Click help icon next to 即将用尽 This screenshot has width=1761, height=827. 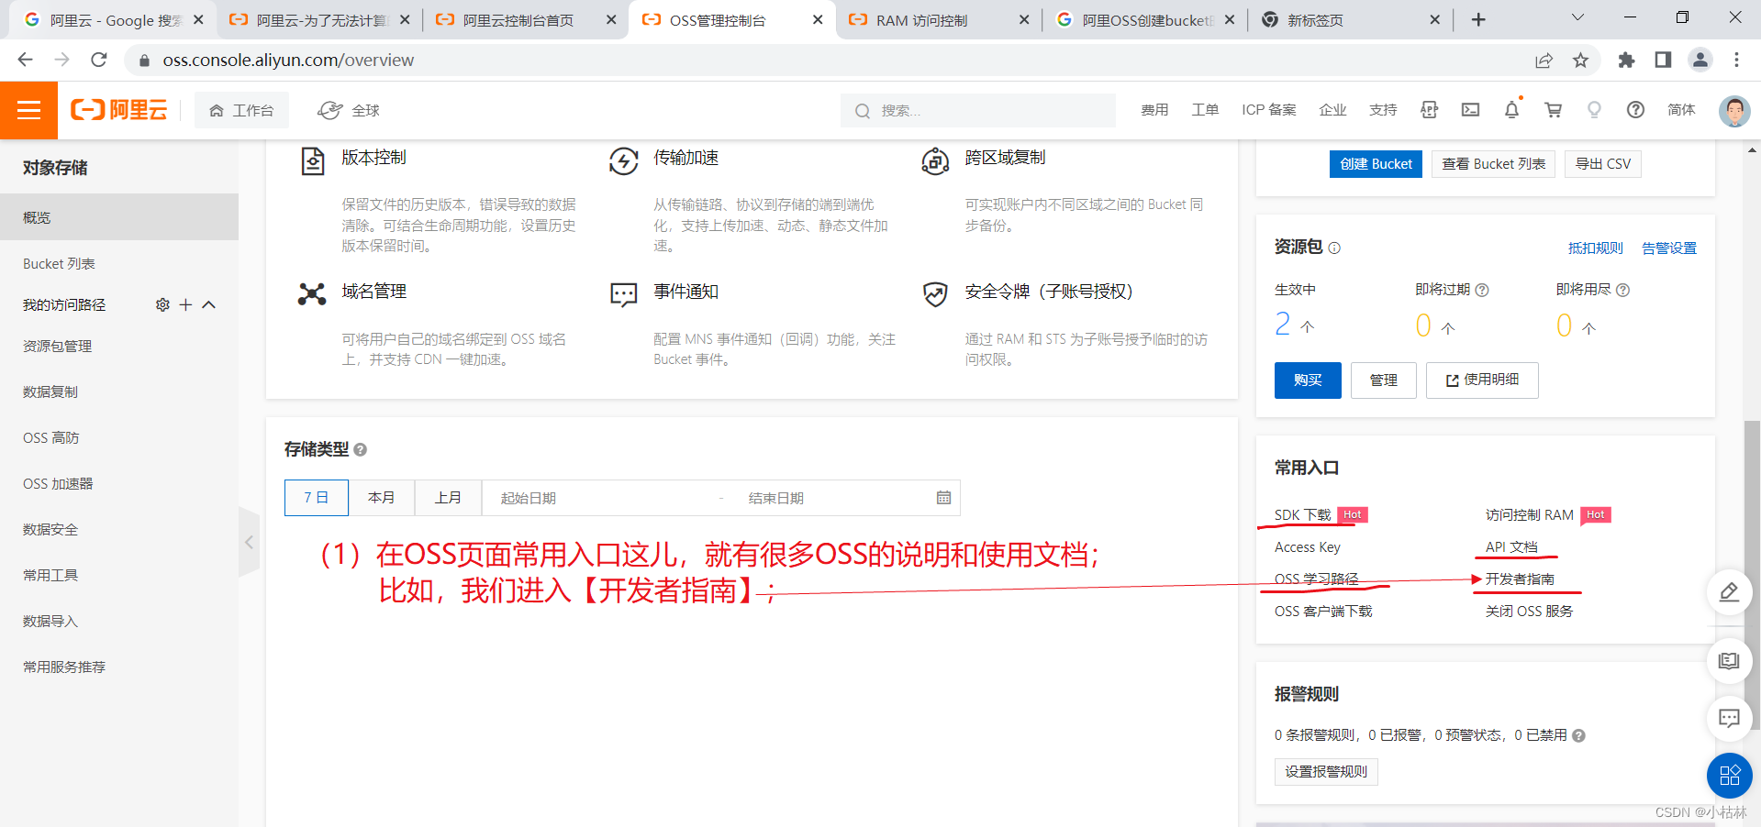click(1622, 290)
